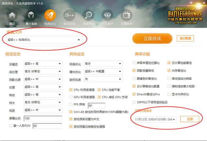
Task: Click the 视觉设定 section heading
Action: click(x=13, y=54)
